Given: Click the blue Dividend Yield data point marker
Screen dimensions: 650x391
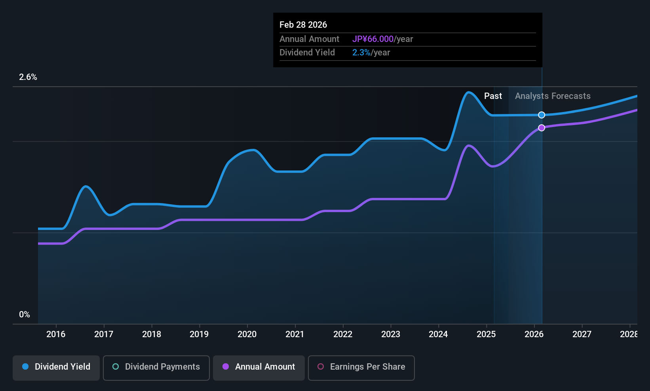Looking at the screenshot, I should tap(542, 115).
